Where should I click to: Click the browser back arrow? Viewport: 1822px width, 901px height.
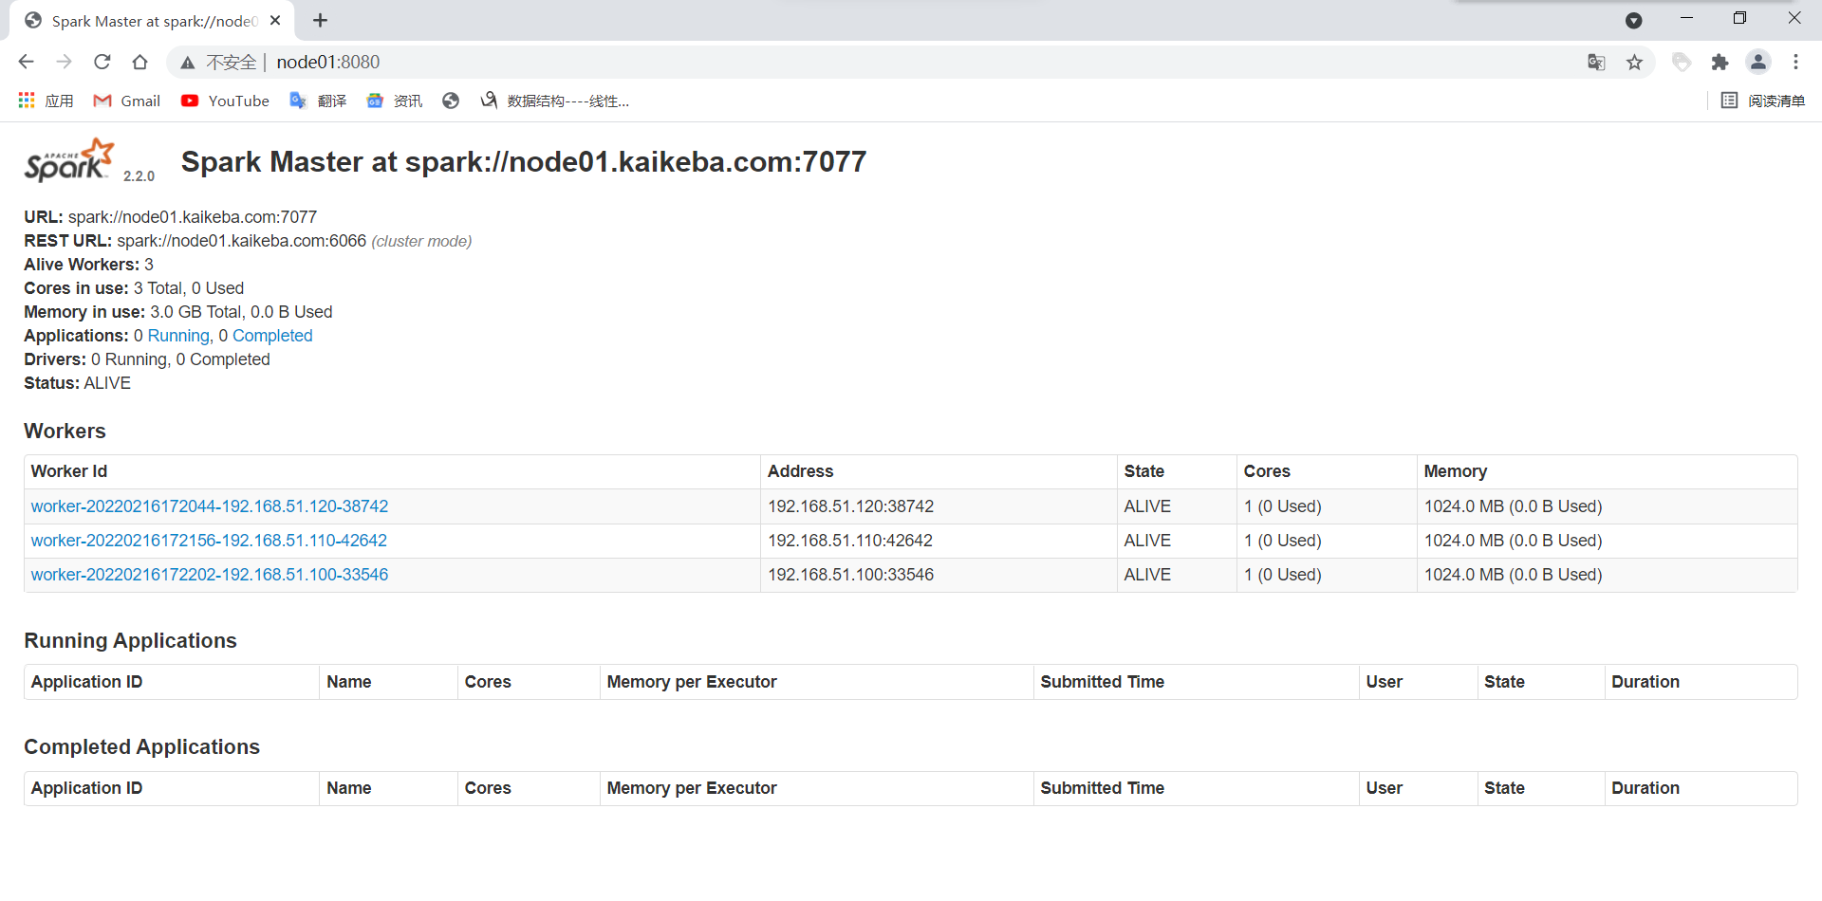pyautogui.click(x=26, y=62)
